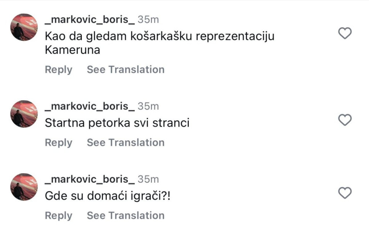Reply to the Kameruna comment
The height and width of the screenshot is (231, 369).
tap(58, 70)
